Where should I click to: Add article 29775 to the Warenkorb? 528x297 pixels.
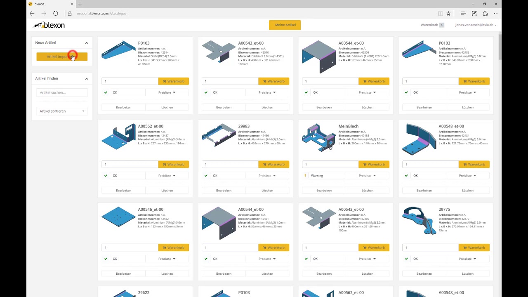pyautogui.click(x=474, y=248)
